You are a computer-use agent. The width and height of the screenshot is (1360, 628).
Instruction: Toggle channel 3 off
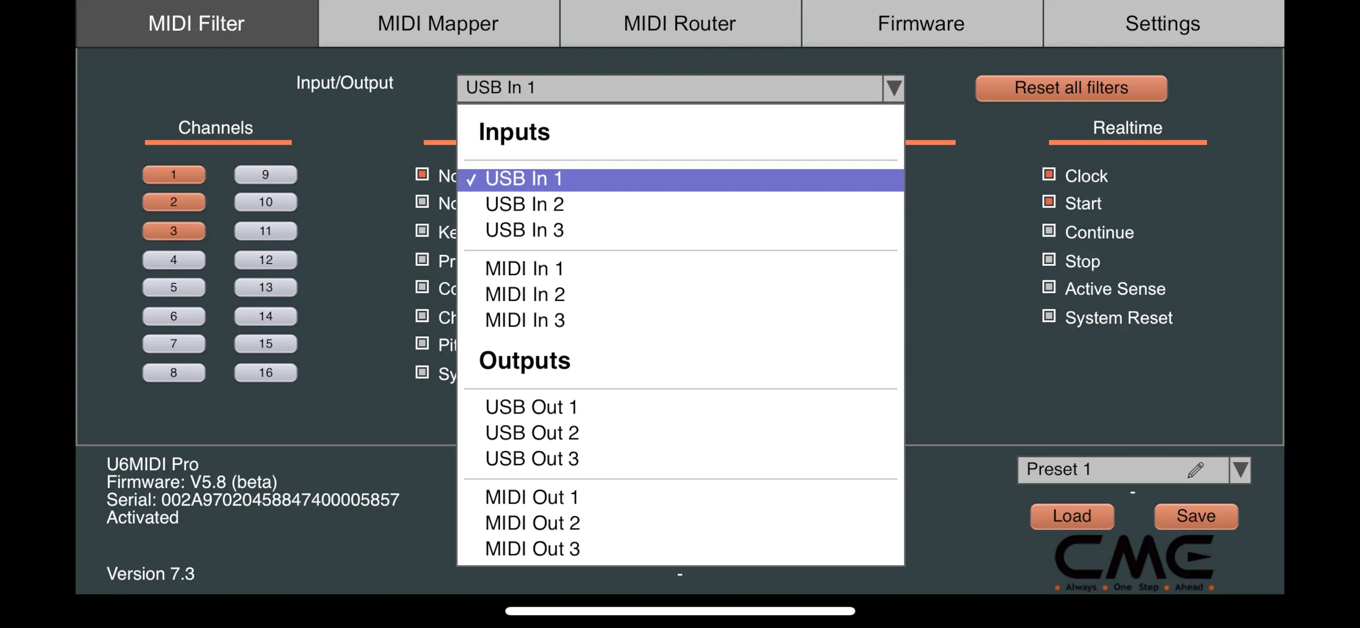click(174, 231)
